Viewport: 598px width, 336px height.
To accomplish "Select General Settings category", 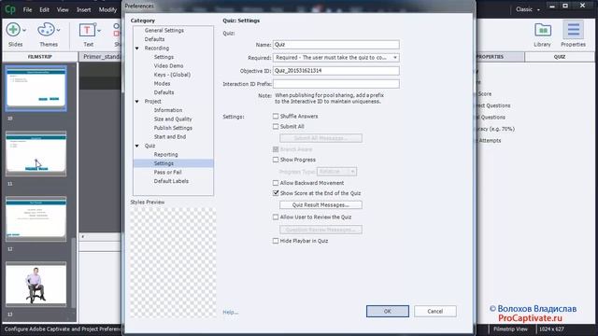I will (x=164, y=31).
